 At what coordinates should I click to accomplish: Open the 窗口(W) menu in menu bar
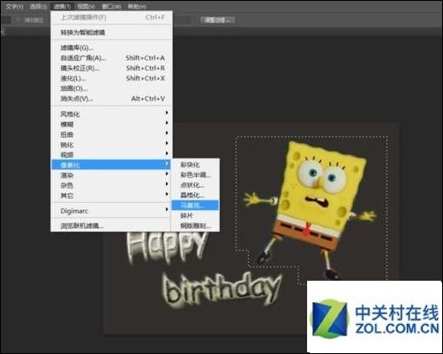pos(111,6)
